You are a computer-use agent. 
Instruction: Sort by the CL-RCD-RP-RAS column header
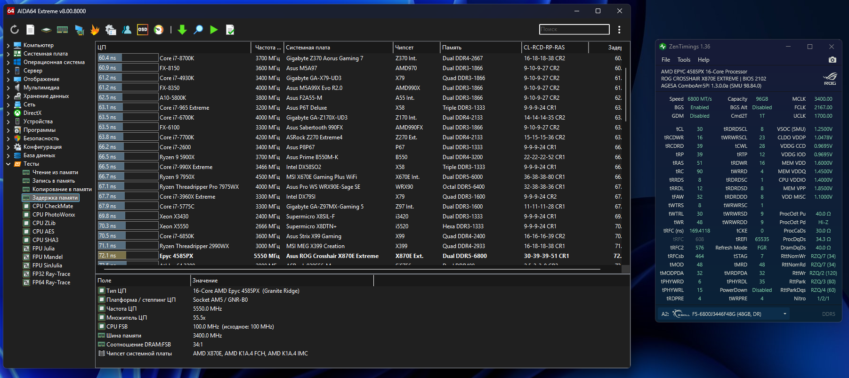point(555,48)
